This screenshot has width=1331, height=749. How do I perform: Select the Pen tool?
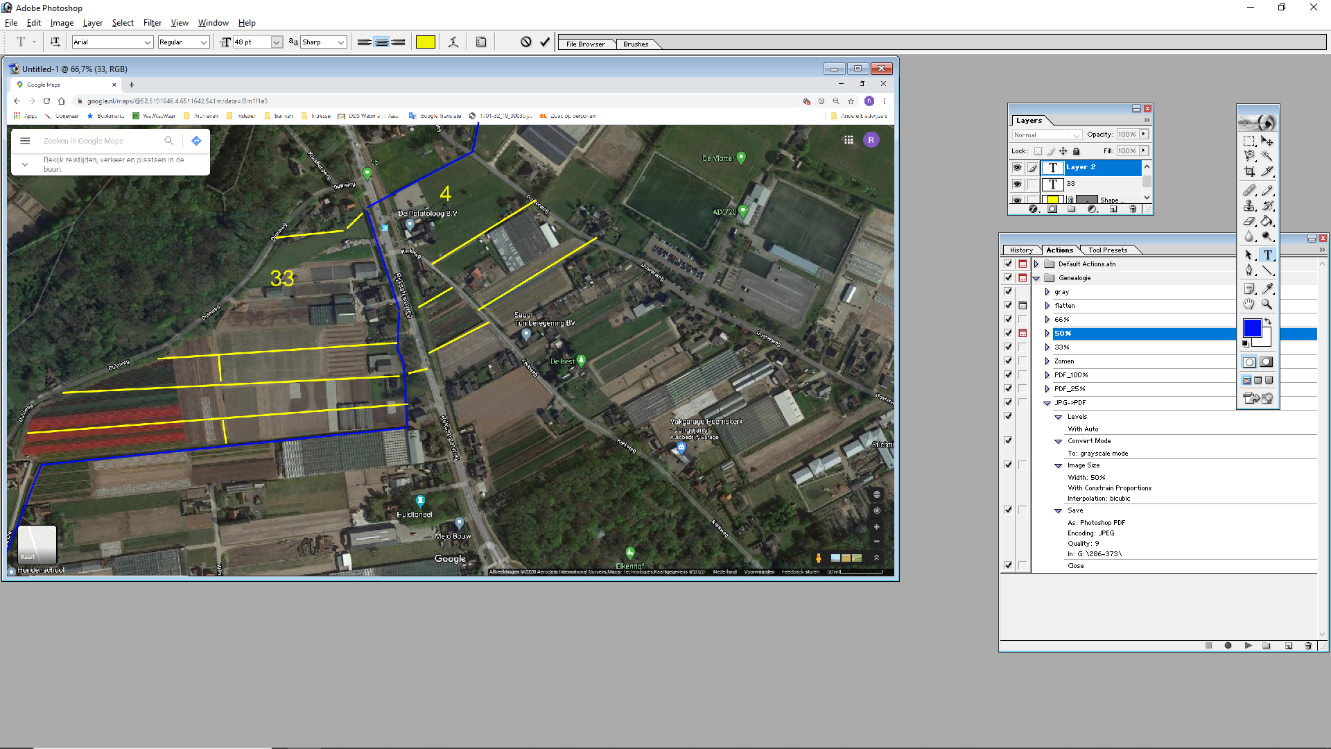pos(1249,270)
